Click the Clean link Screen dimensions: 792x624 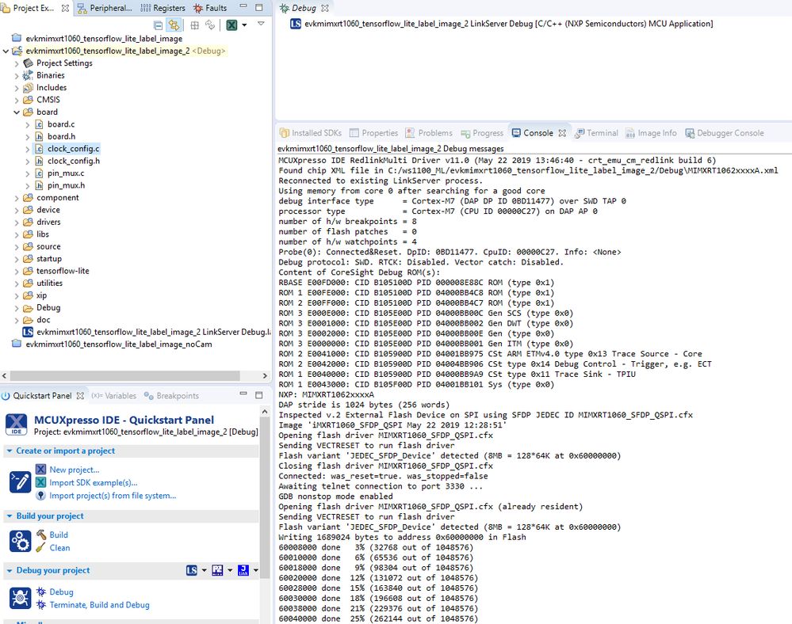[59, 548]
